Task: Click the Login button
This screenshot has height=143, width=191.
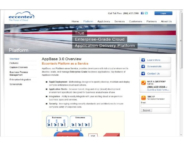Action: [163, 13]
